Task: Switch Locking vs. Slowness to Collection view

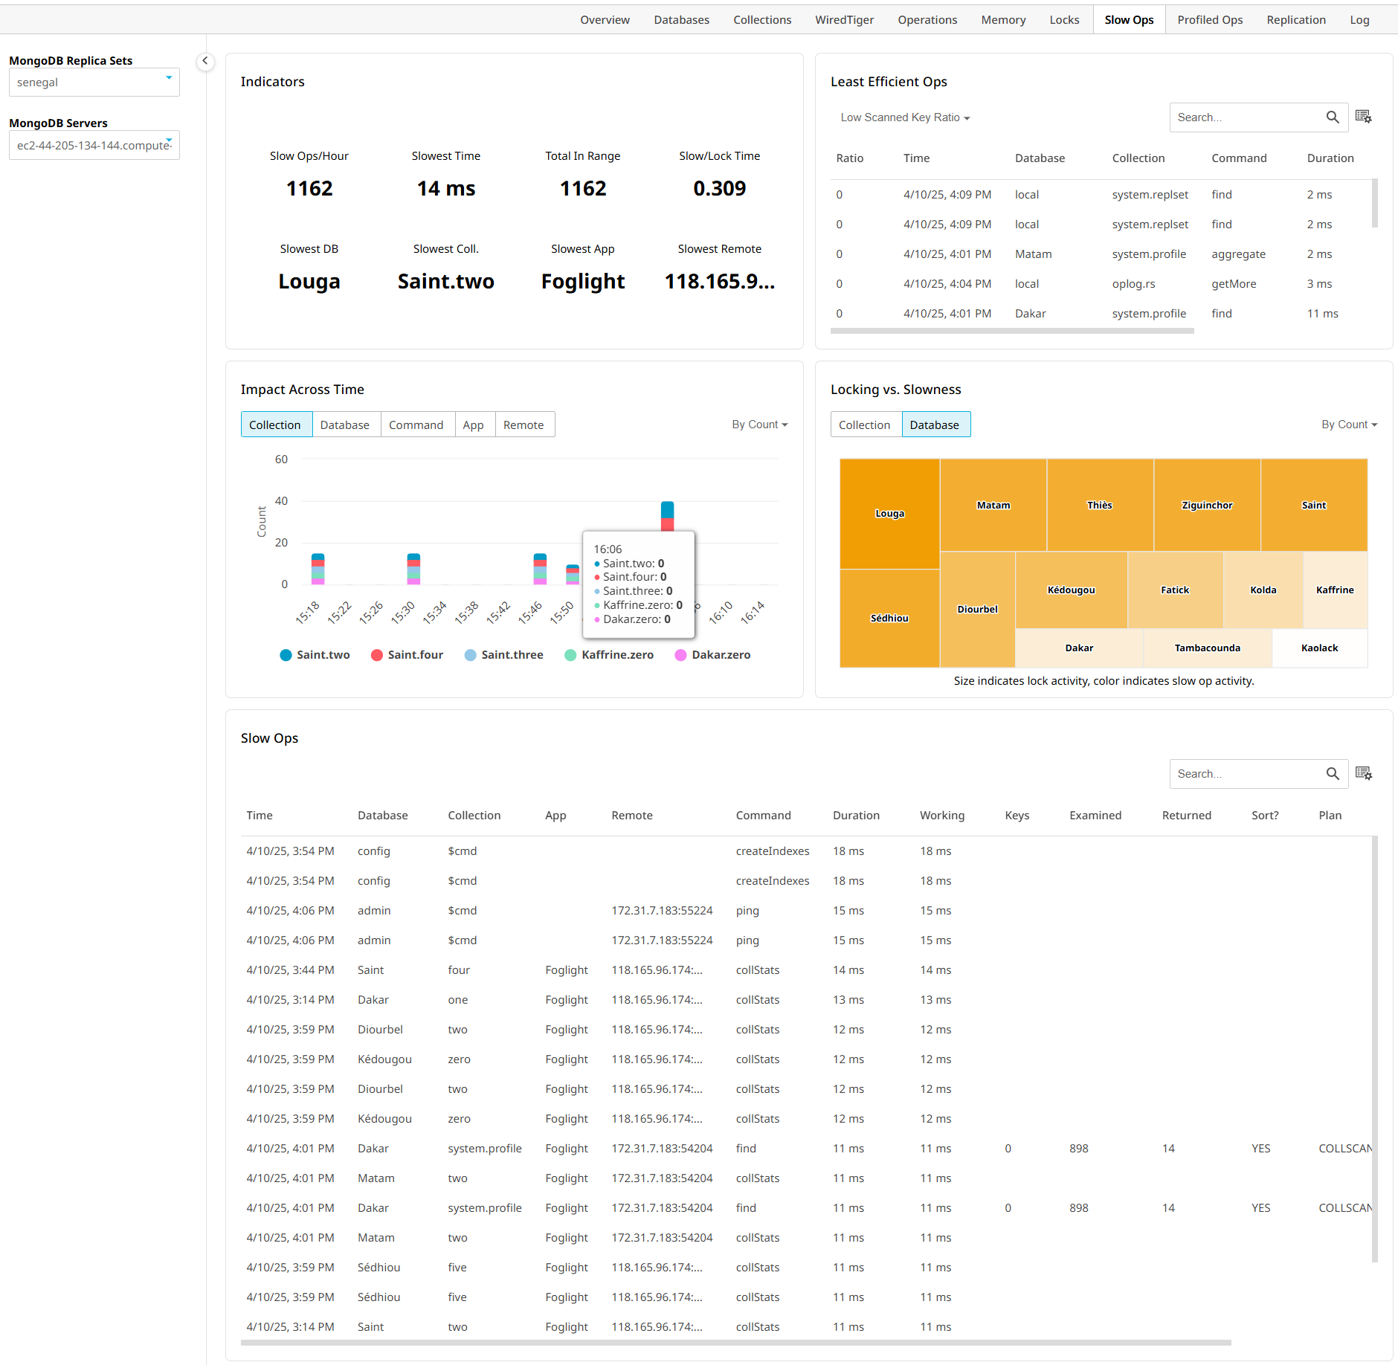Action: (x=864, y=425)
